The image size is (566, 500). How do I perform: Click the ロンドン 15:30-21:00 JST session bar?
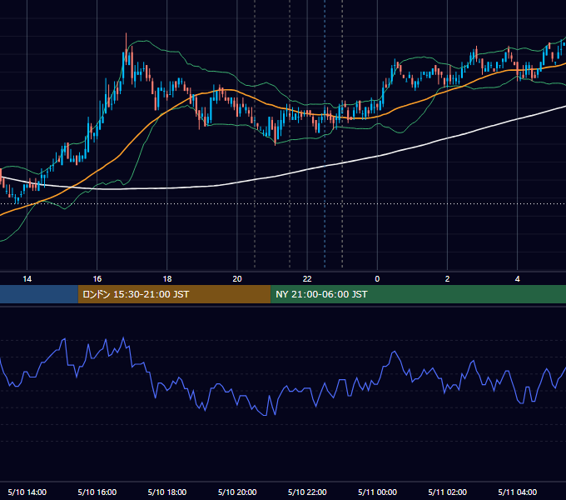(x=174, y=294)
